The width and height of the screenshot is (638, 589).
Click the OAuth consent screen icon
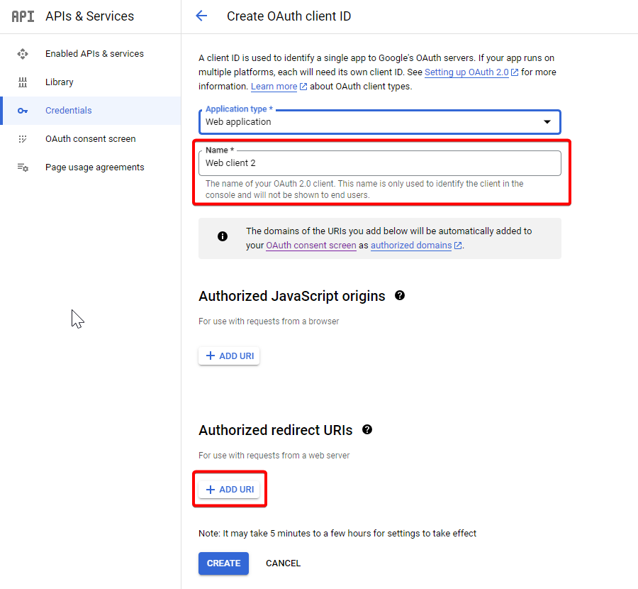[23, 139]
